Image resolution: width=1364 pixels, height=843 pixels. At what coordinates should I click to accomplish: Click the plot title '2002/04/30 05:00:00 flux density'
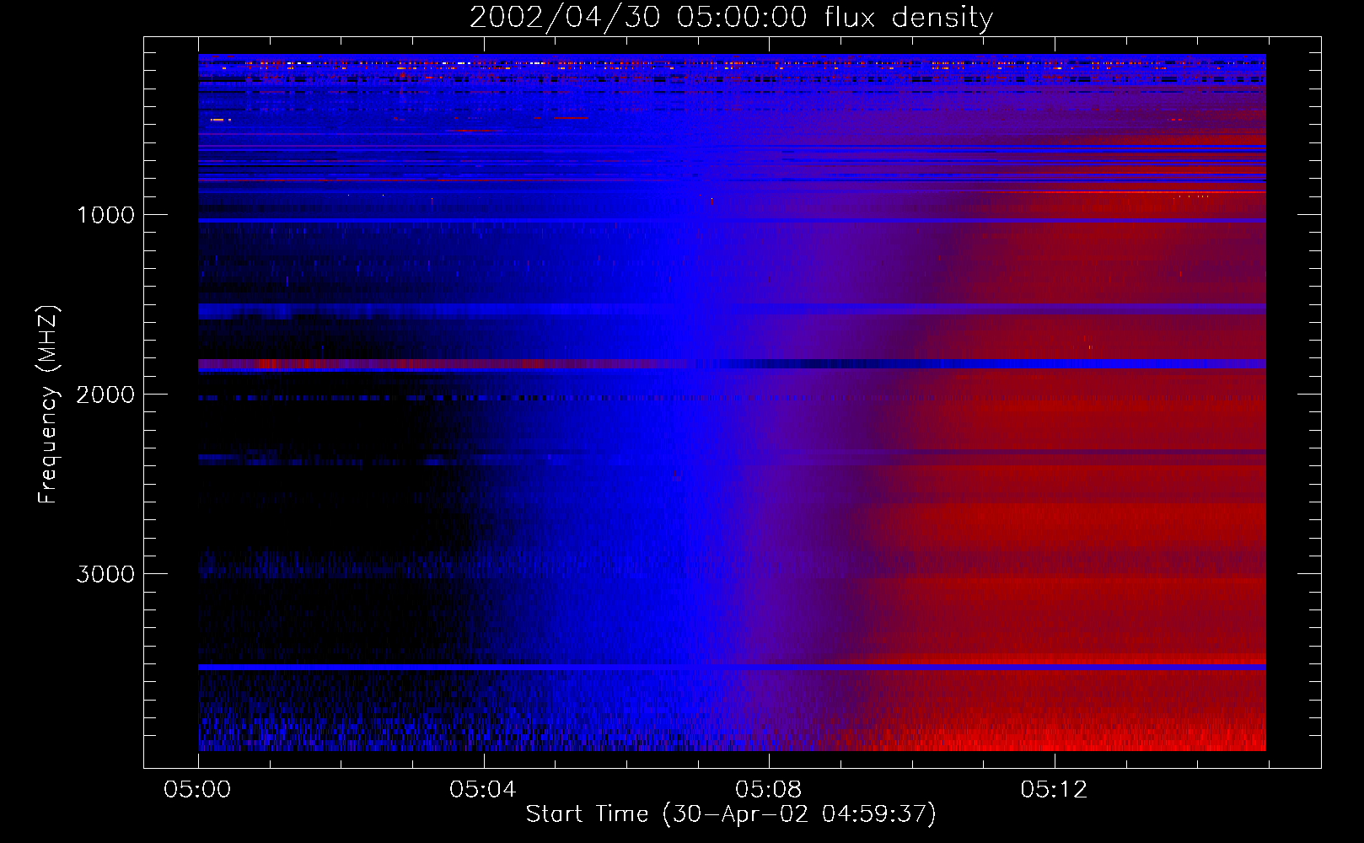[x=731, y=18]
